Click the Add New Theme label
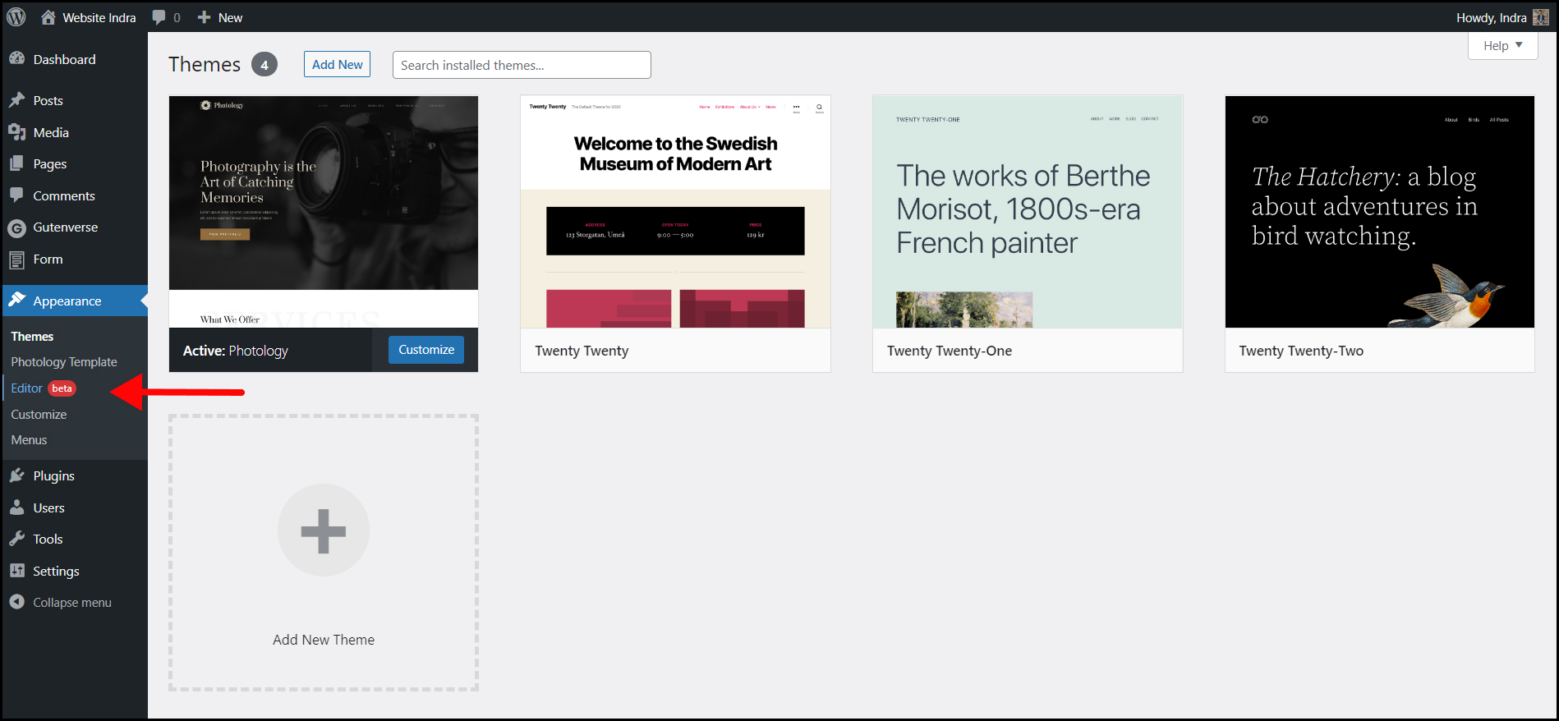Screen dimensions: 1559x721 pyautogui.click(x=324, y=640)
